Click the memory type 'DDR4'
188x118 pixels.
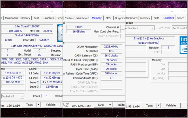[x=79, y=27]
